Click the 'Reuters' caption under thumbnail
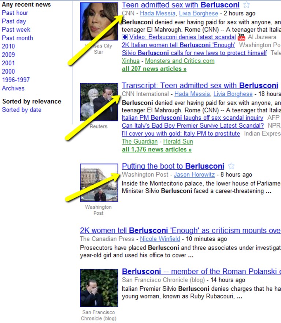 pos(99,126)
